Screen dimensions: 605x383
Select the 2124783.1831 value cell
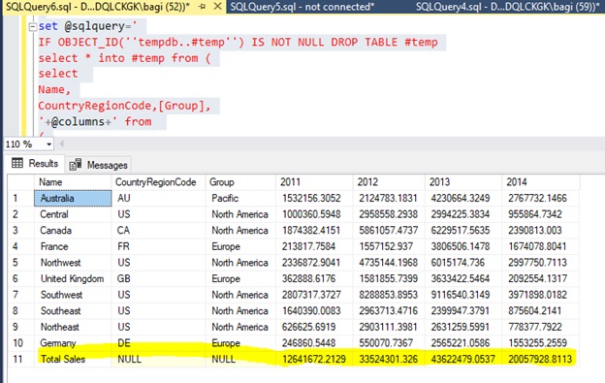pos(389,198)
